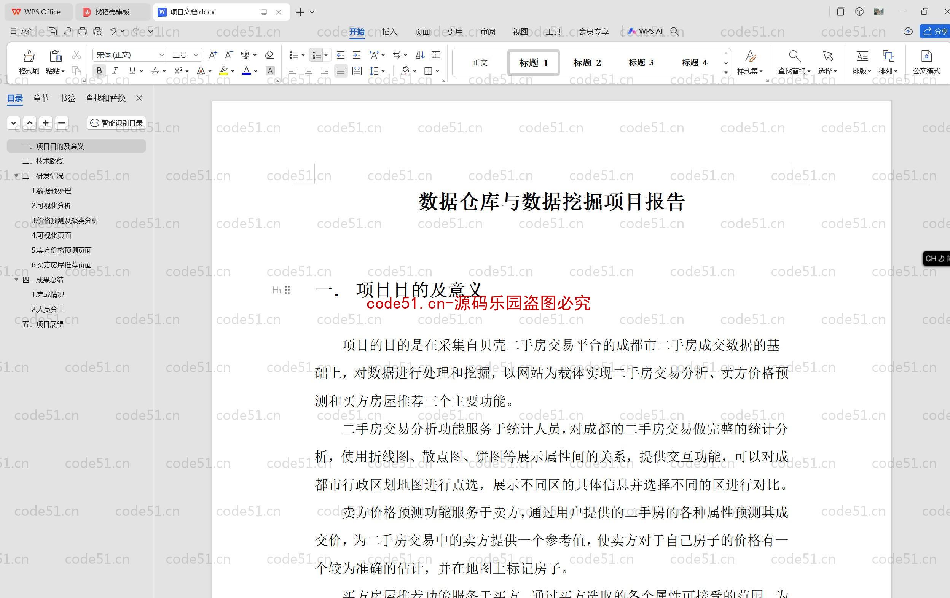The image size is (950, 598).
Task: Click the 分享 share button
Action: pos(936,31)
